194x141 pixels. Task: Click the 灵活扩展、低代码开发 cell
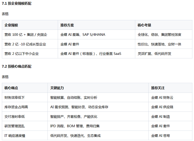164,53
